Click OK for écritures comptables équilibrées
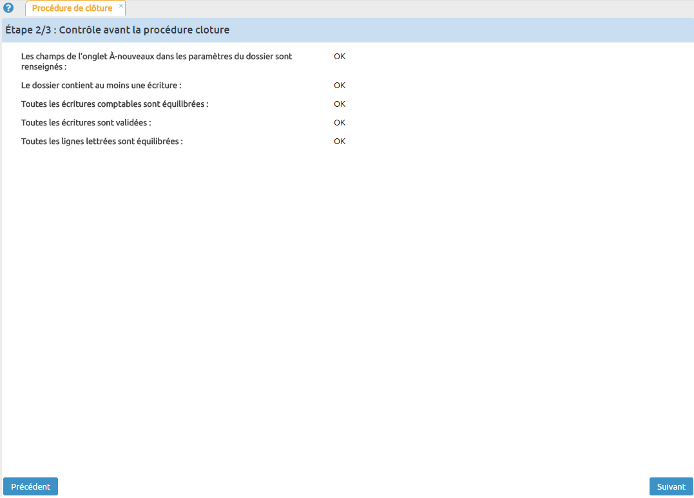 click(x=340, y=104)
